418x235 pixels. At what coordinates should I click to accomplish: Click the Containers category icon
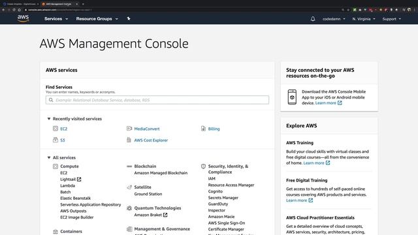tap(55, 232)
